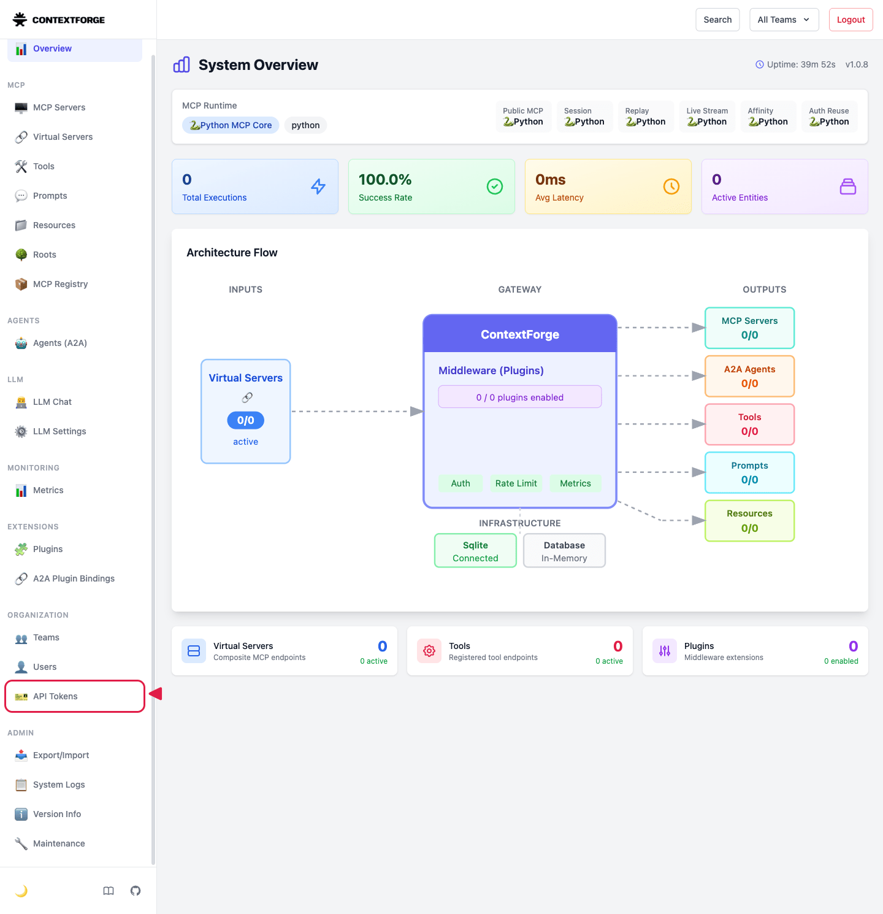Click the LLM Chat icon
883x914 pixels.
(x=21, y=402)
